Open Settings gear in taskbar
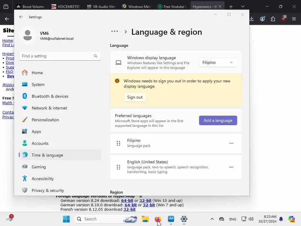This screenshot has width=301, height=226. (x=184, y=219)
